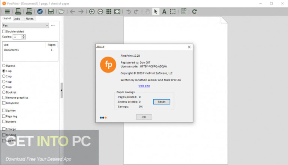Click the license code UFT9F-NC8RQ-ADQKA text
288x165 pixels.
[153, 67]
